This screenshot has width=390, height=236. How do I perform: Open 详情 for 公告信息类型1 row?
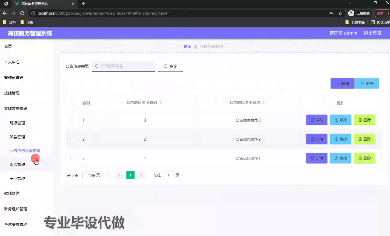[x=317, y=158]
